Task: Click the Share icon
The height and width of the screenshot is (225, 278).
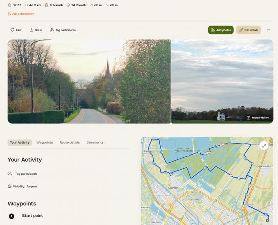Action: (x=31, y=30)
